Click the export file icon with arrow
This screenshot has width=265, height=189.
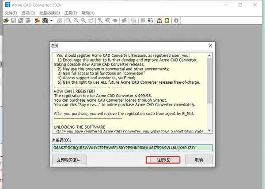tap(28, 21)
